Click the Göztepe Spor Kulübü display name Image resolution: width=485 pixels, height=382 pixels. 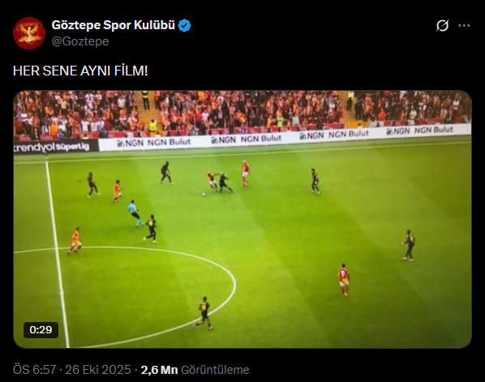point(114,25)
